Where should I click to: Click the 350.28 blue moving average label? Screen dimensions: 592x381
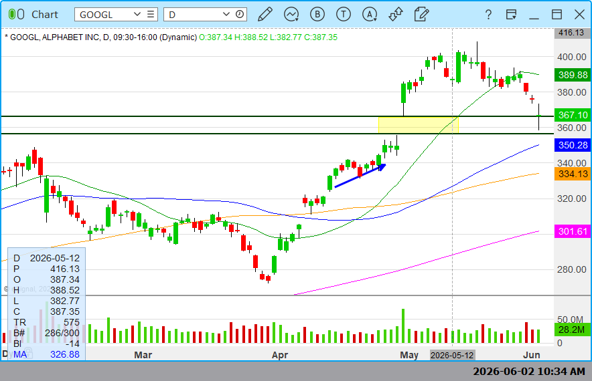(x=573, y=145)
